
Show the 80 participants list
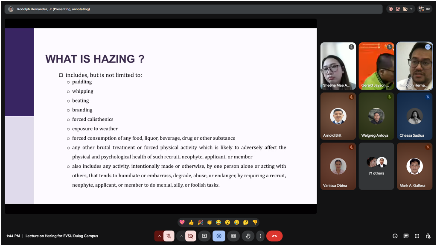point(425,9)
